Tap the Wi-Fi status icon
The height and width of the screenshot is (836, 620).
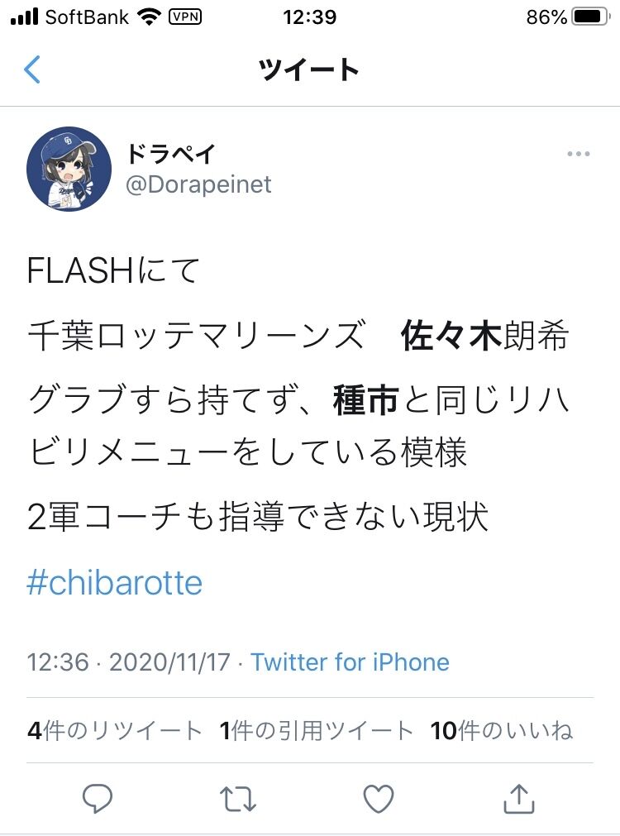point(149,17)
